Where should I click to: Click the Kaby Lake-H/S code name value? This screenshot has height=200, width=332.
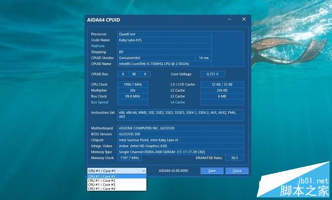pyautogui.click(x=164, y=40)
